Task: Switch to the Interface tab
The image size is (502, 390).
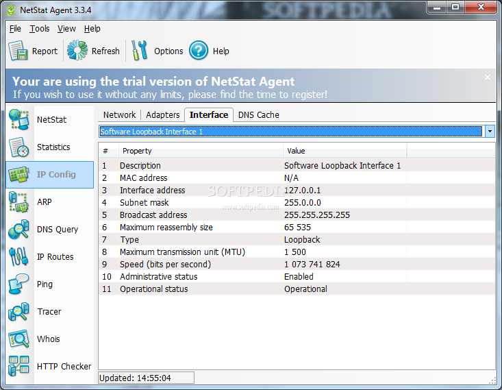Action: tap(209, 114)
